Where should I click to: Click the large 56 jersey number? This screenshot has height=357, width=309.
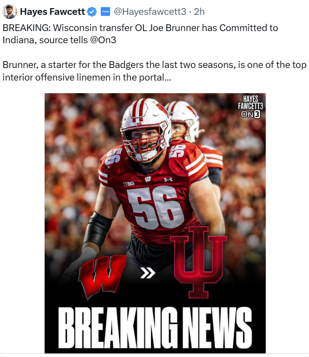(156, 207)
